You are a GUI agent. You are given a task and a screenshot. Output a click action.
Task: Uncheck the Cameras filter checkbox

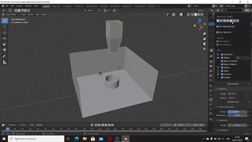pyautogui.click(x=222, y=74)
